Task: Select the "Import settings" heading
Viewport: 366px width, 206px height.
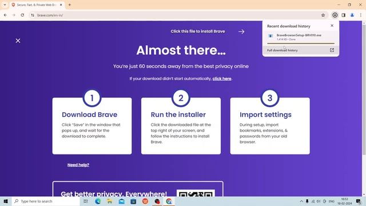Action: (x=265, y=114)
